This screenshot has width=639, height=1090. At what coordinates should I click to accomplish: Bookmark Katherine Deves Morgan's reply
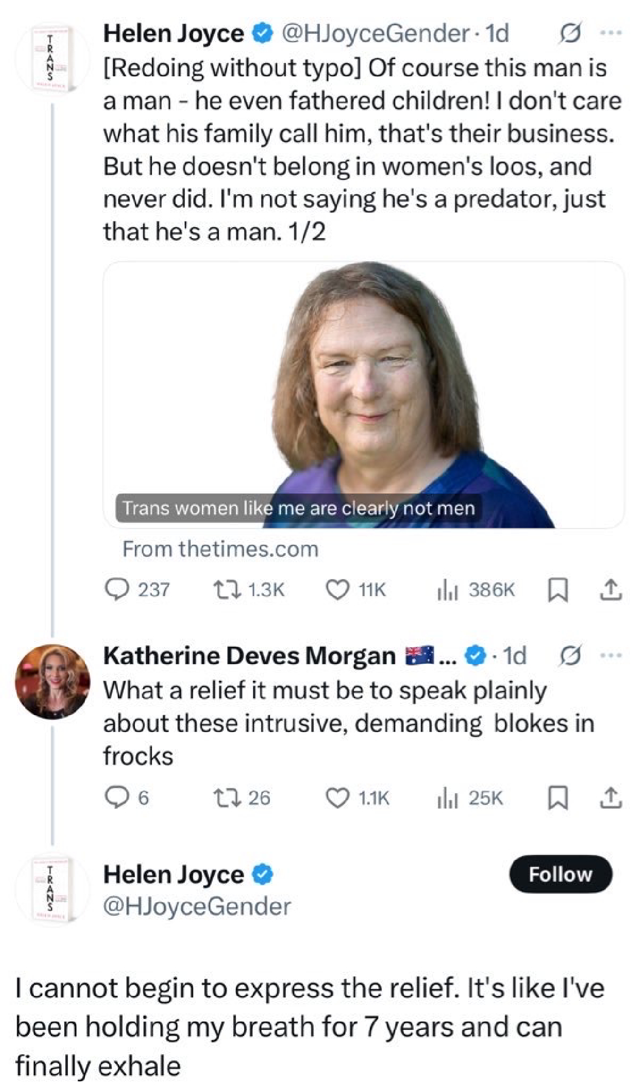(x=557, y=798)
